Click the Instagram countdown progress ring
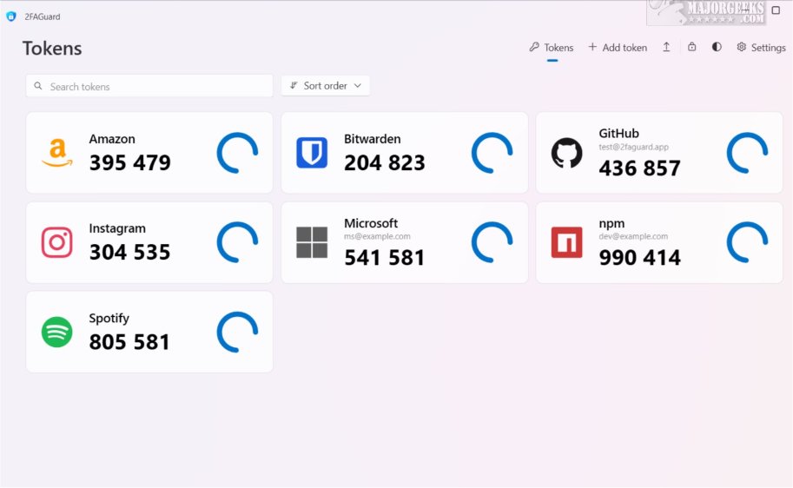This screenshot has width=793, height=488. 237,242
